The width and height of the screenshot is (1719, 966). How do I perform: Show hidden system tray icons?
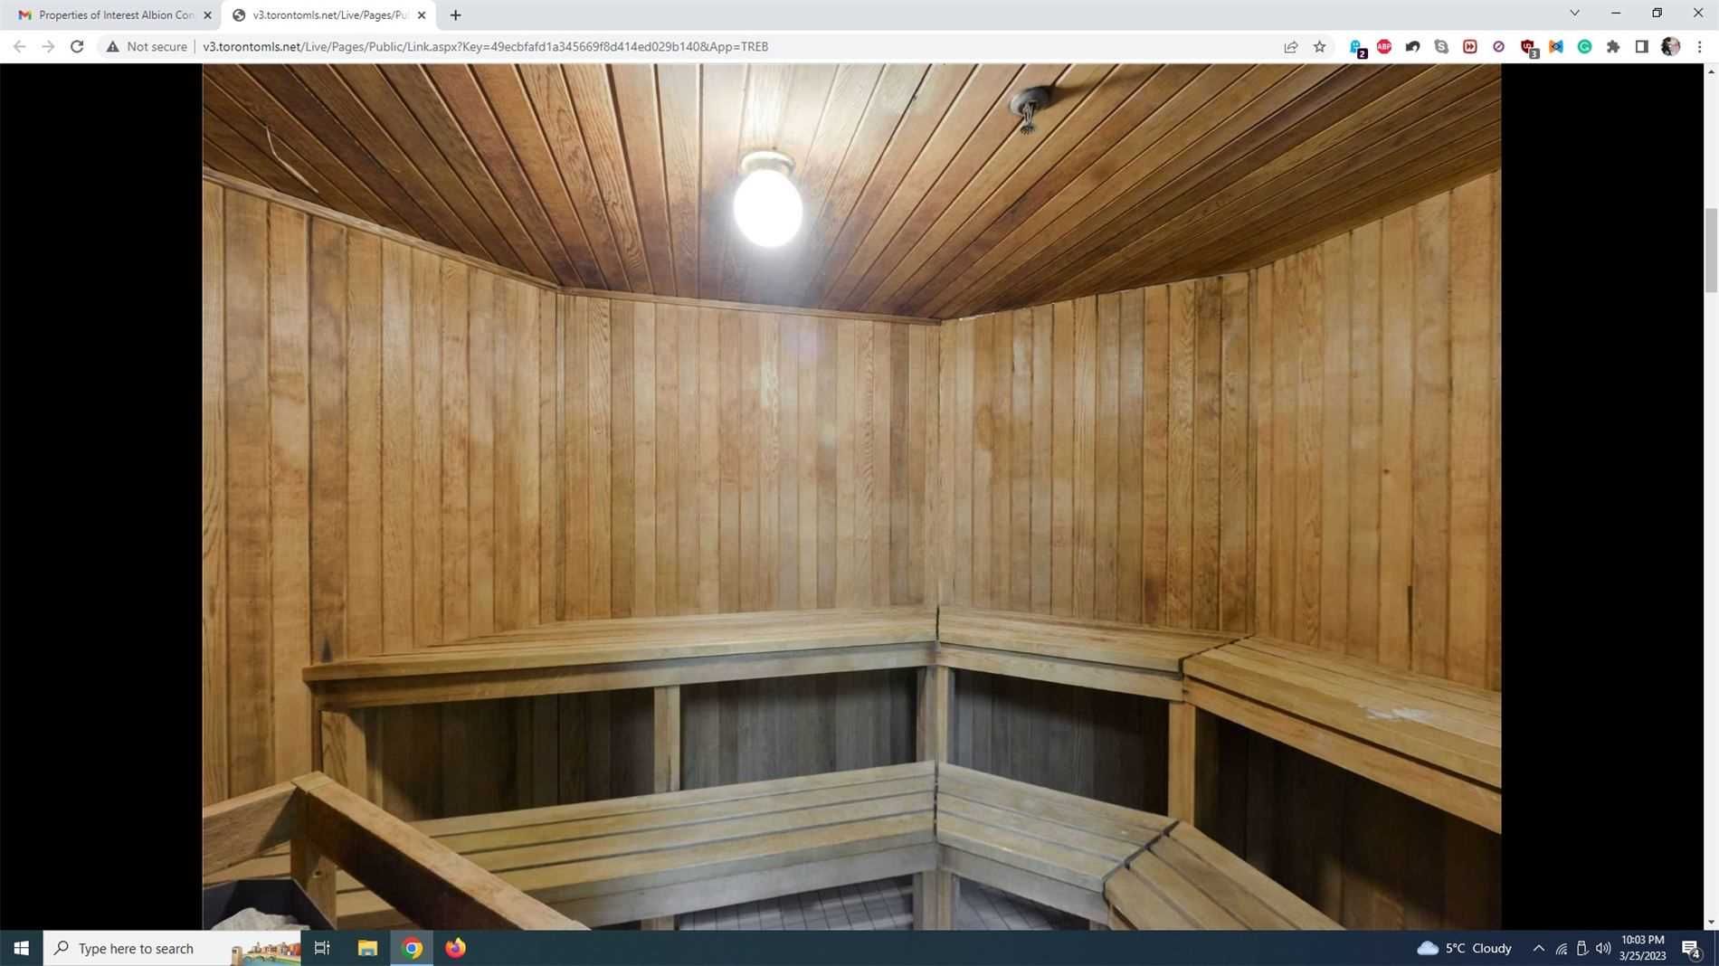point(1538,948)
